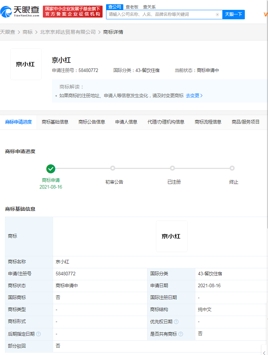Switch to 商标申请进度 tab

click(x=18, y=122)
